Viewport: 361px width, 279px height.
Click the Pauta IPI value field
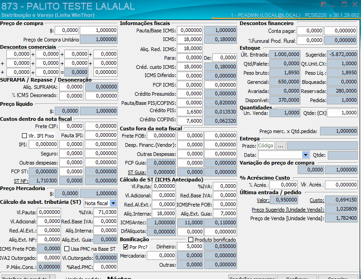(101, 135)
